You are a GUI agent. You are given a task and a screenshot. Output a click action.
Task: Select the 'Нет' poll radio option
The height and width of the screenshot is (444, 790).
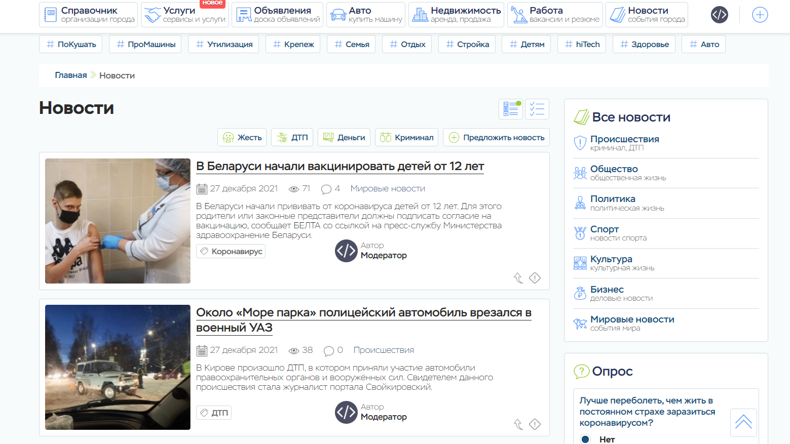tap(585, 439)
